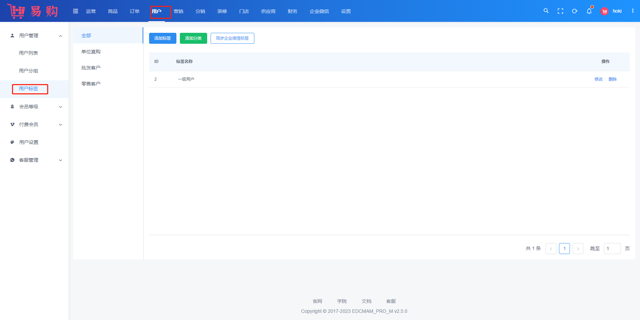This screenshot has height=320, width=640.
Task: Click 同步企业微信标签 button
Action: point(232,38)
